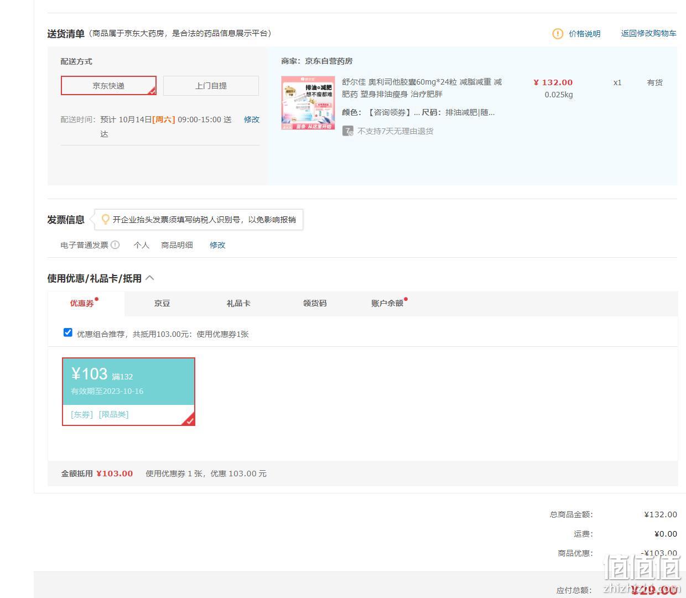Click the 总商品金额 ¥132.00 value
686x598 pixels.
pyautogui.click(x=661, y=514)
